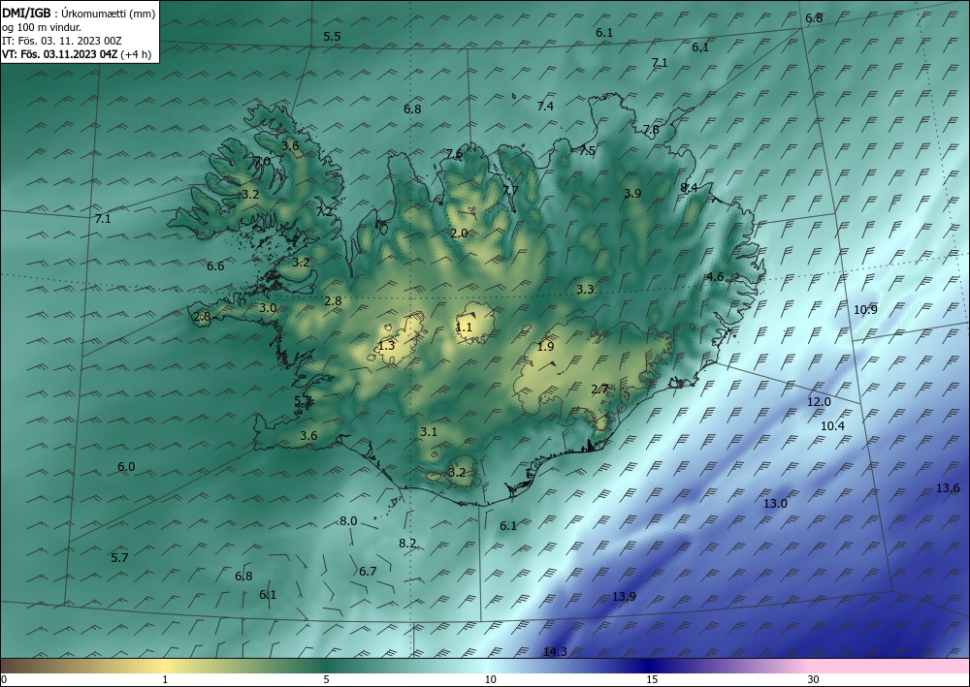The width and height of the screenshot is (970, 687).
Task: Click the 3.9 value in northeast Iceland
Action: 632,194
